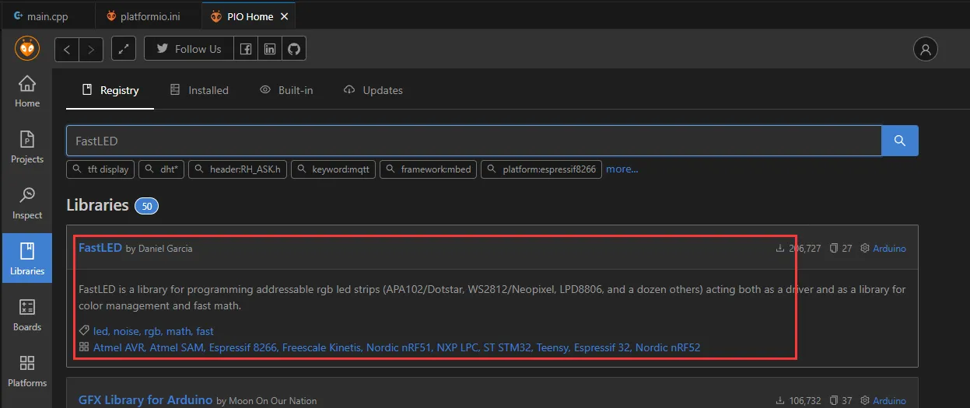Open the LinkedIn icon link
Screen dimensions: 970x408
tap(269, 49)
